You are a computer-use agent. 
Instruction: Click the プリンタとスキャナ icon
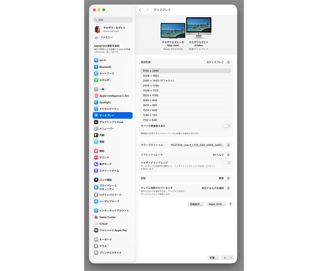click(96, 253)
